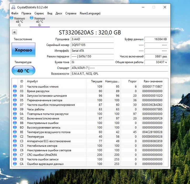Click status orb for attribute 01

click(15, 86)
